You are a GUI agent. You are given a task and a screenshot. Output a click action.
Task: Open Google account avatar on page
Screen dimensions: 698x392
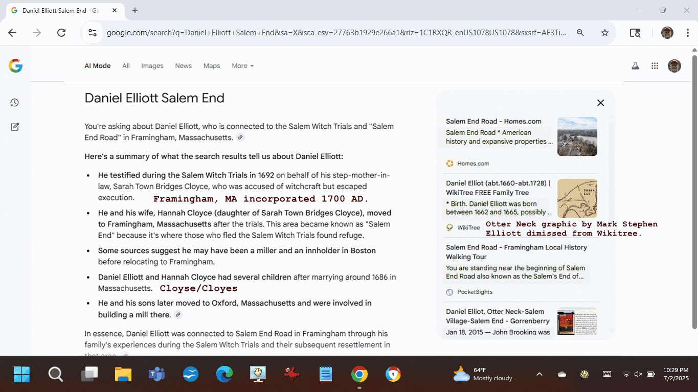[674, 66]
